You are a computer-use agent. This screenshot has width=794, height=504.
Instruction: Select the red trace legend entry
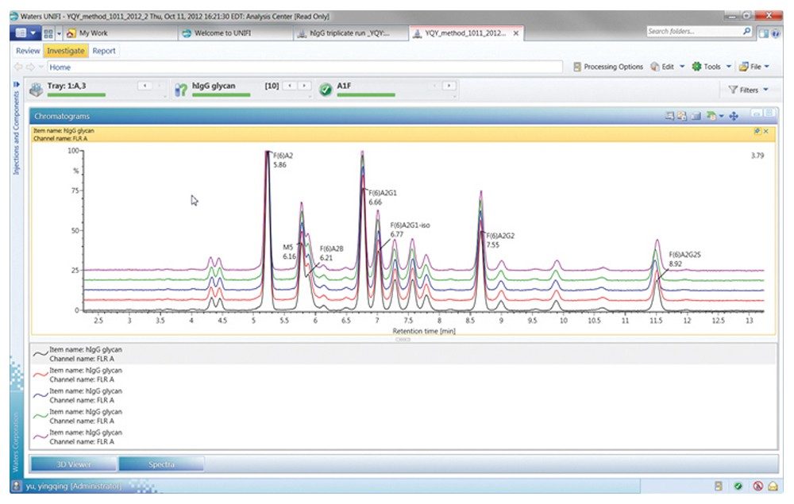click(403, 375)
